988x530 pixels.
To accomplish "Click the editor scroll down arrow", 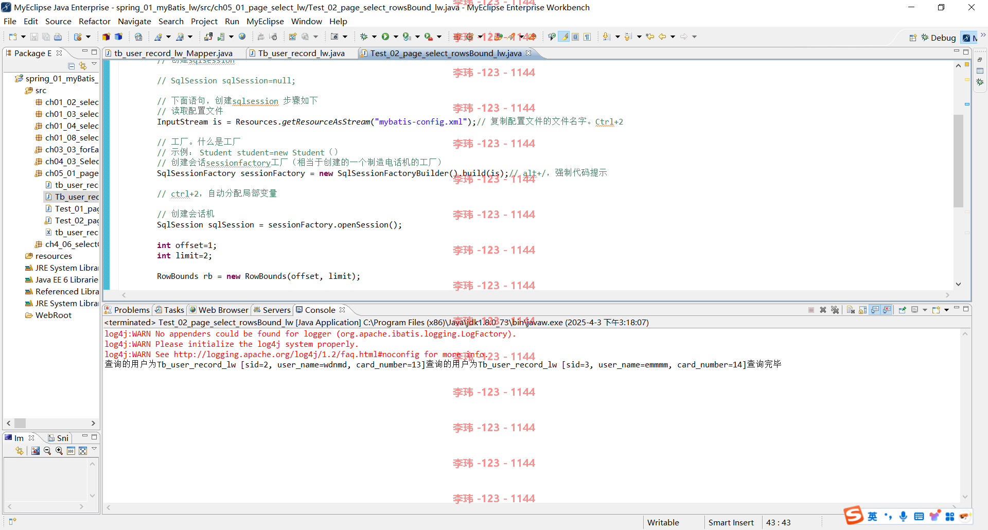I will 958,284.
